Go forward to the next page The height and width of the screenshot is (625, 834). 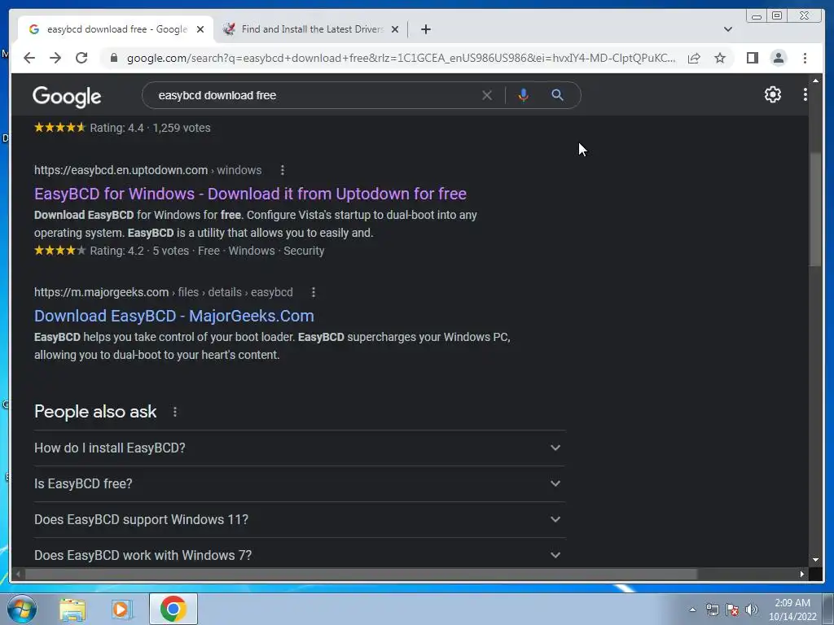pos(55,58)
